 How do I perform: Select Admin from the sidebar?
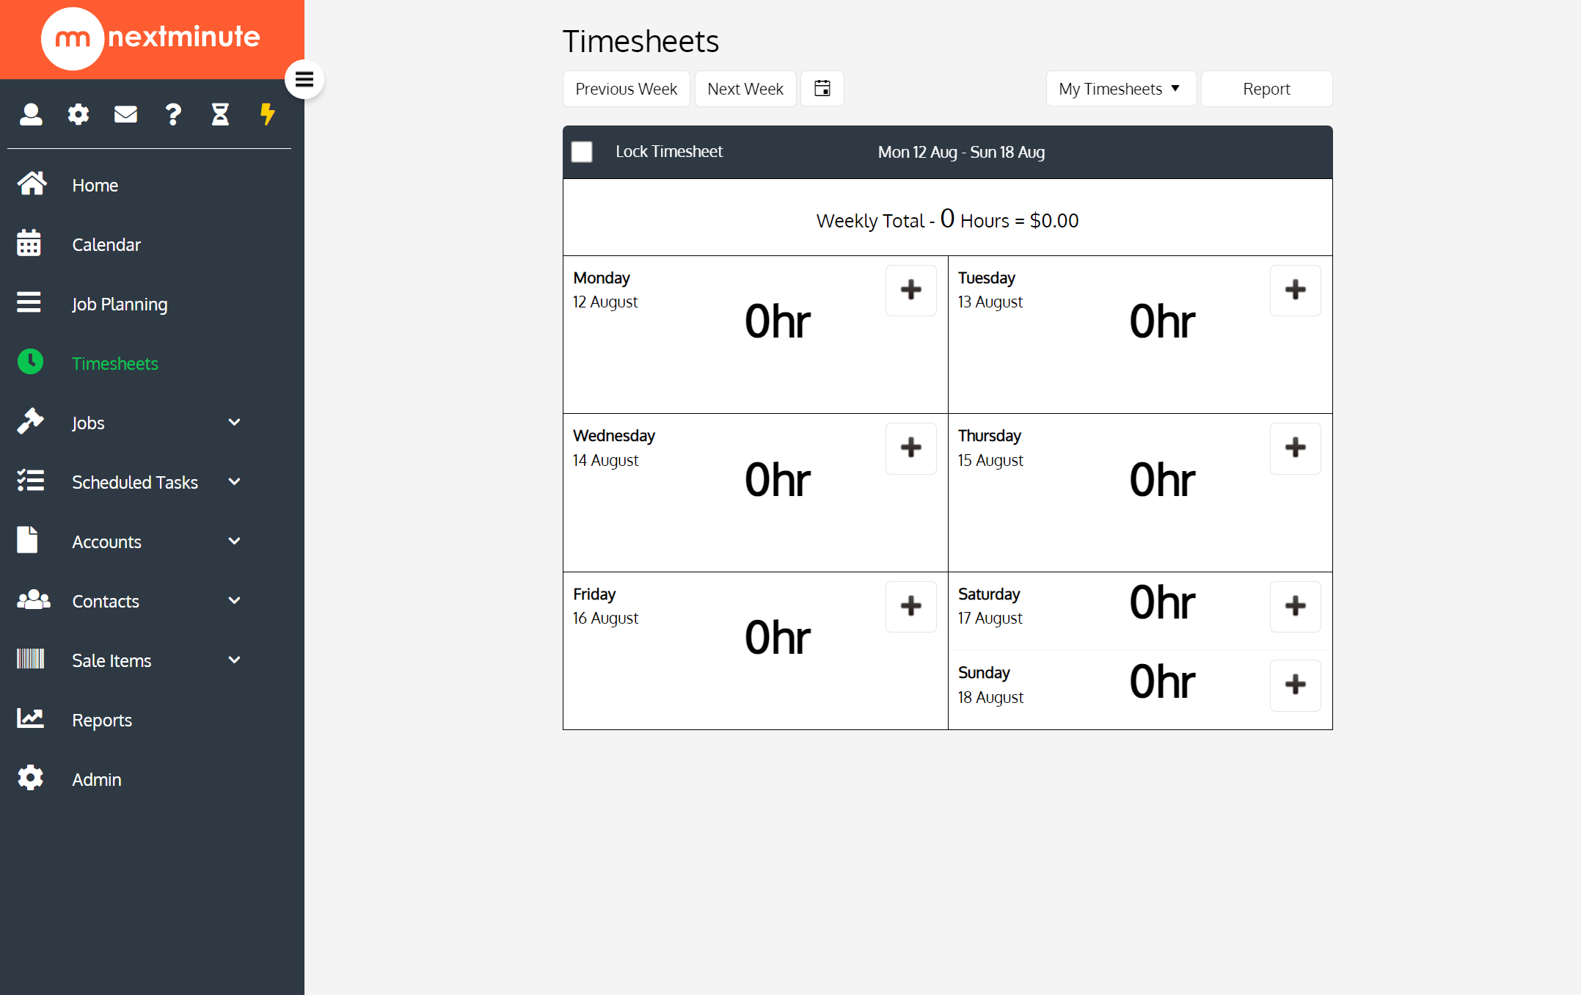(96, 779)
